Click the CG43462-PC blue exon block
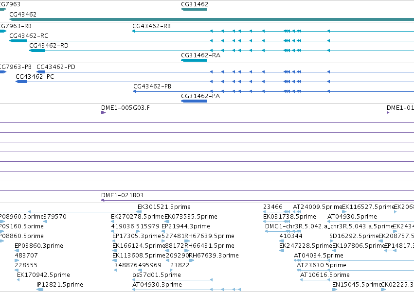Viewport: 414px width, 292px height. [21, 82]
